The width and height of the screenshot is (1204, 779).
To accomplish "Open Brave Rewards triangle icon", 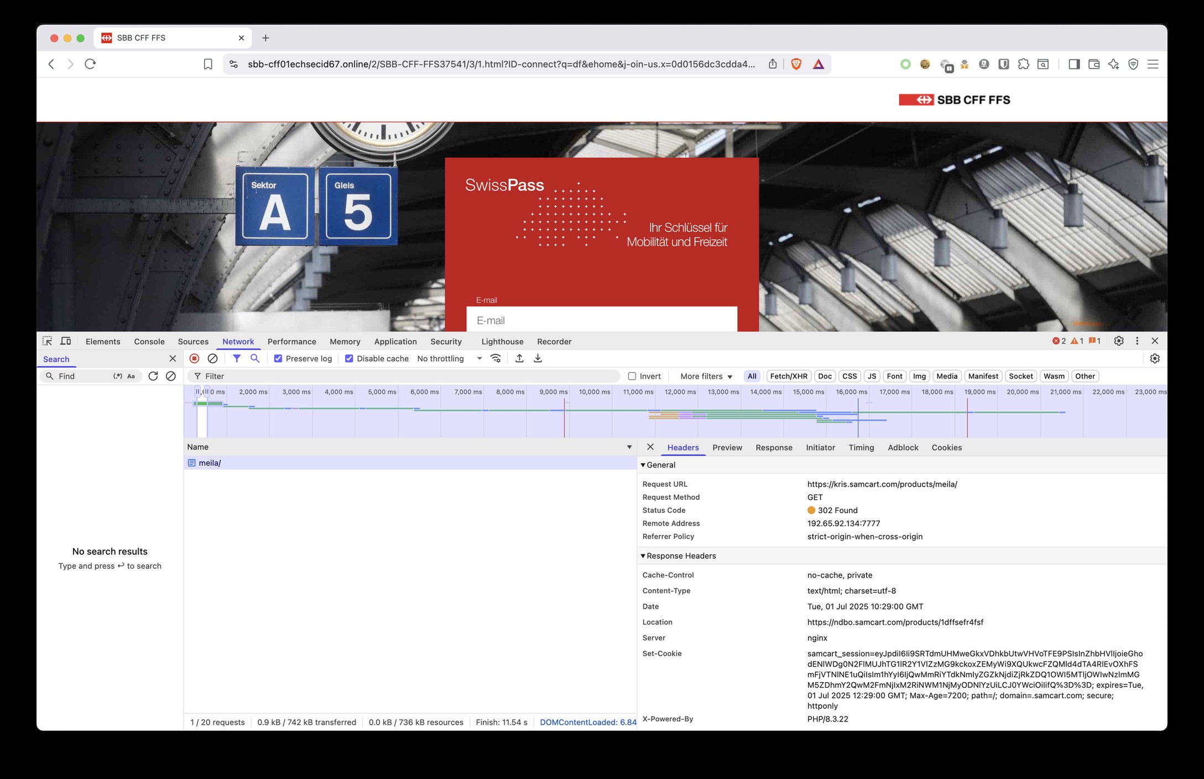I will (819, 64).
